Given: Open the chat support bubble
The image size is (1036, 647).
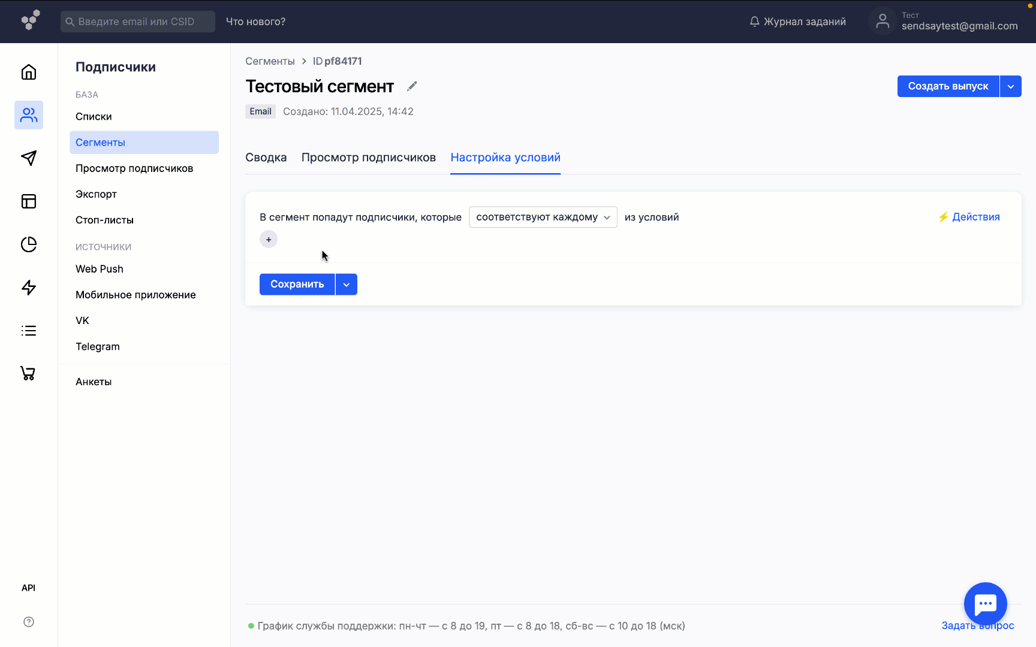Looking at the screenshot, I should (985, 604).
